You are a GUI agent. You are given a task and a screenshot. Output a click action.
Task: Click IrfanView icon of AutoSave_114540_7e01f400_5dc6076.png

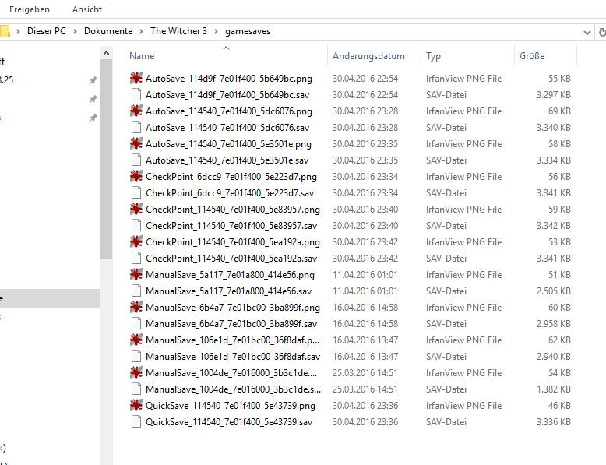136,111
